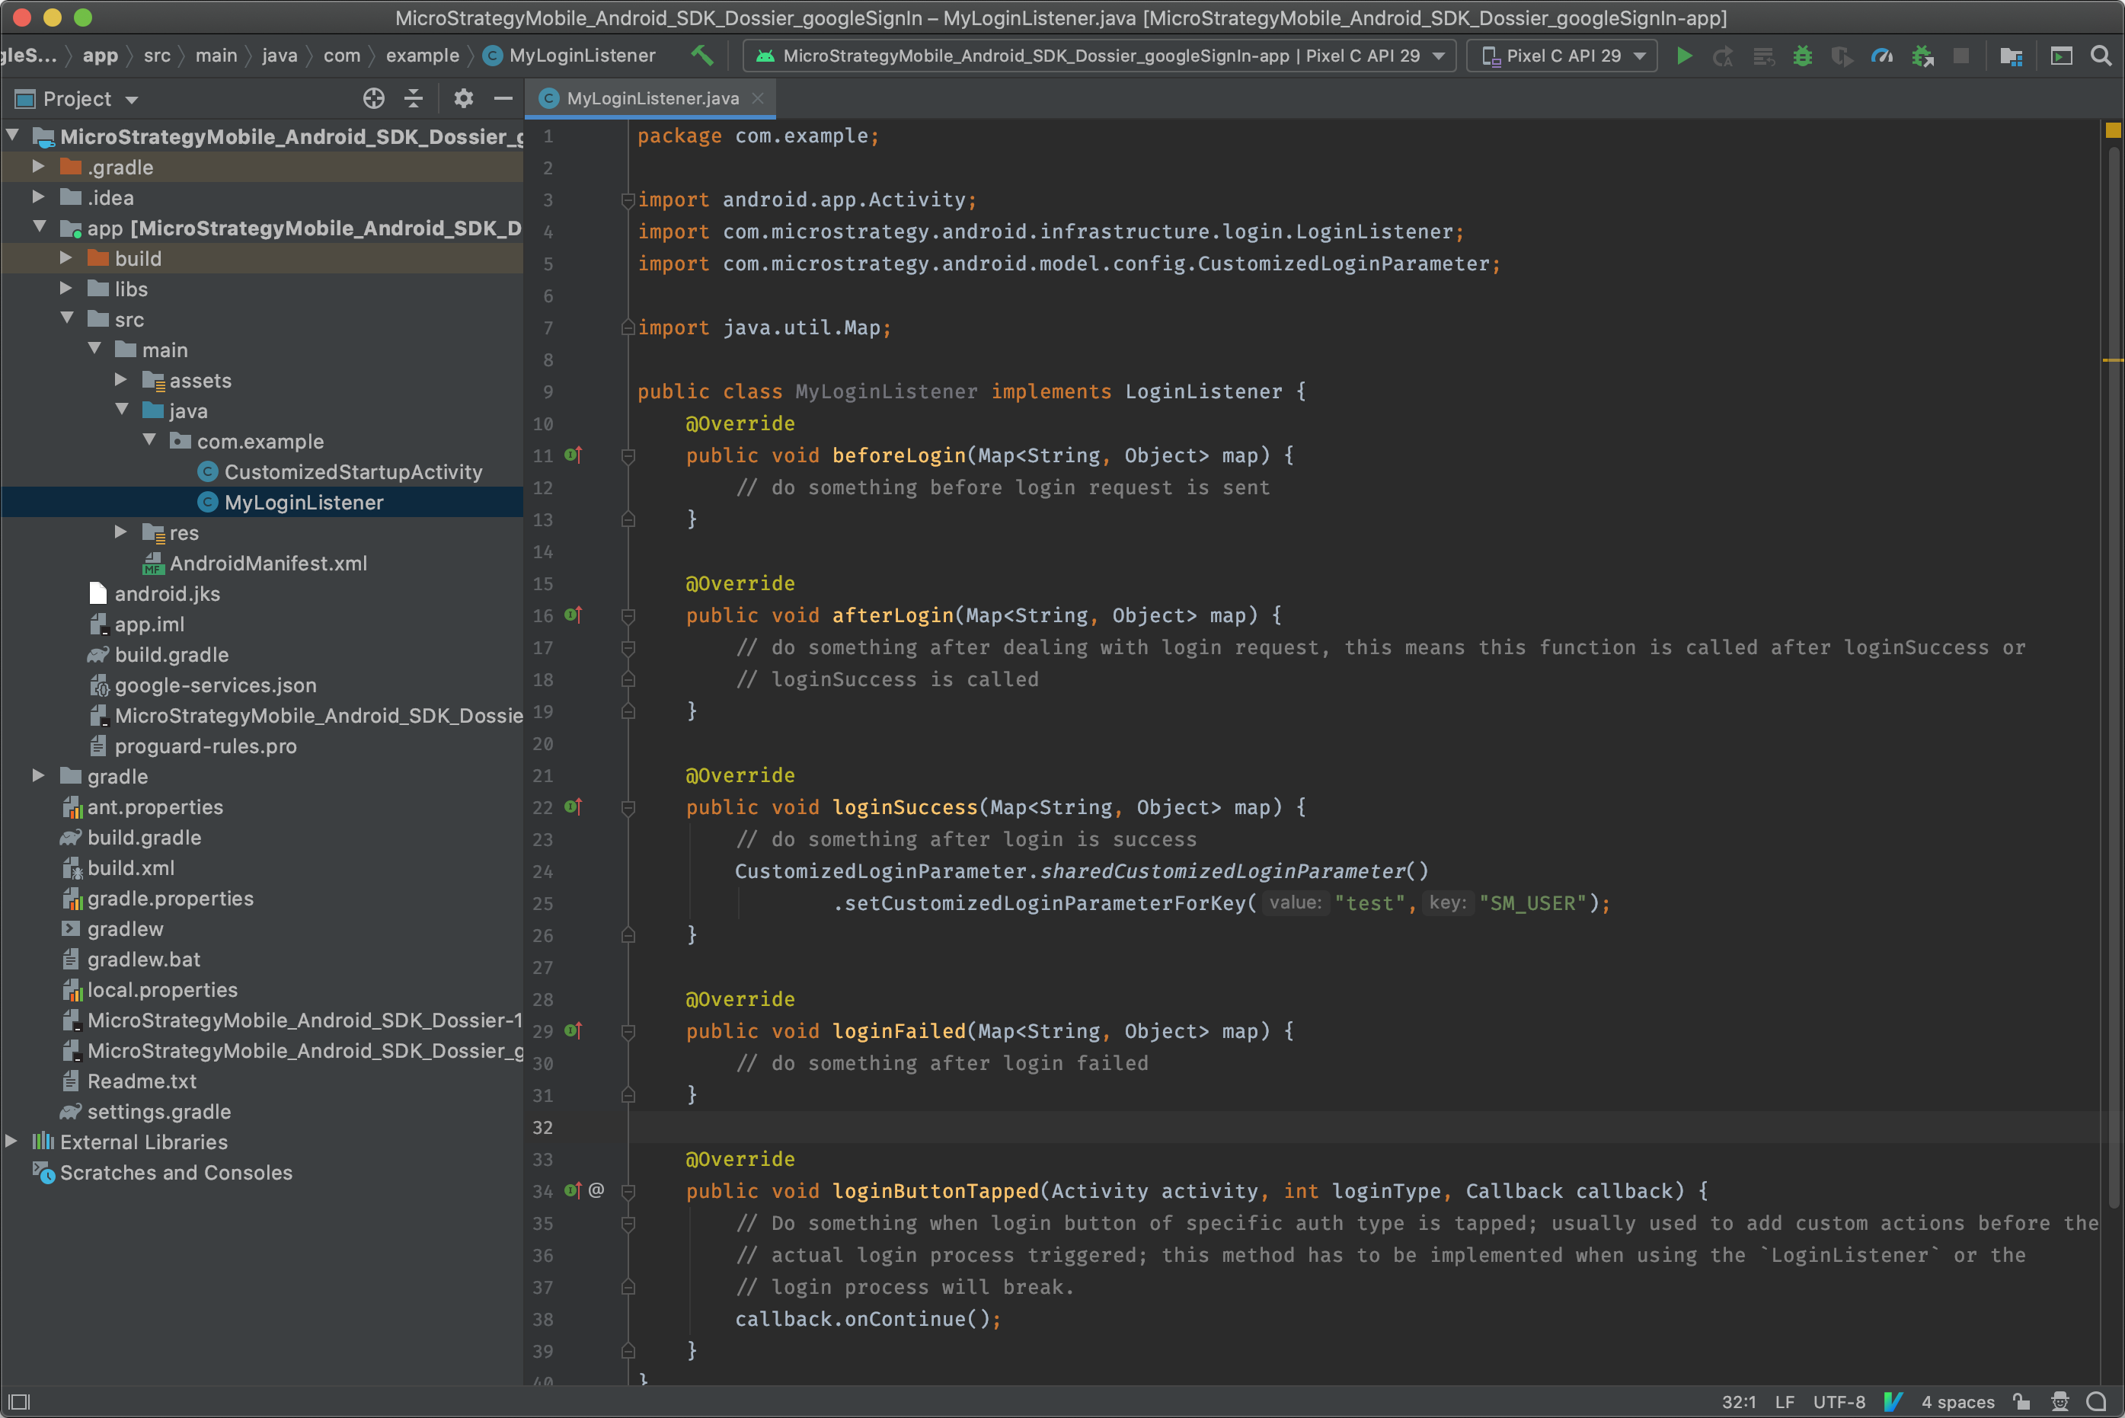This screenshot has width=2125, height=1418.
Task: Open Project panel settings gear
Action: tap(463, 98)
